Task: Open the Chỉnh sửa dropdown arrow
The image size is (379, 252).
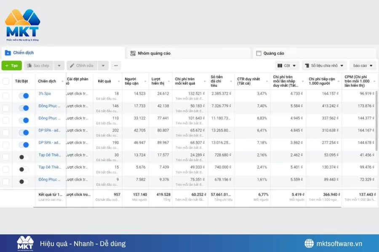Action: tap(103, 65)
